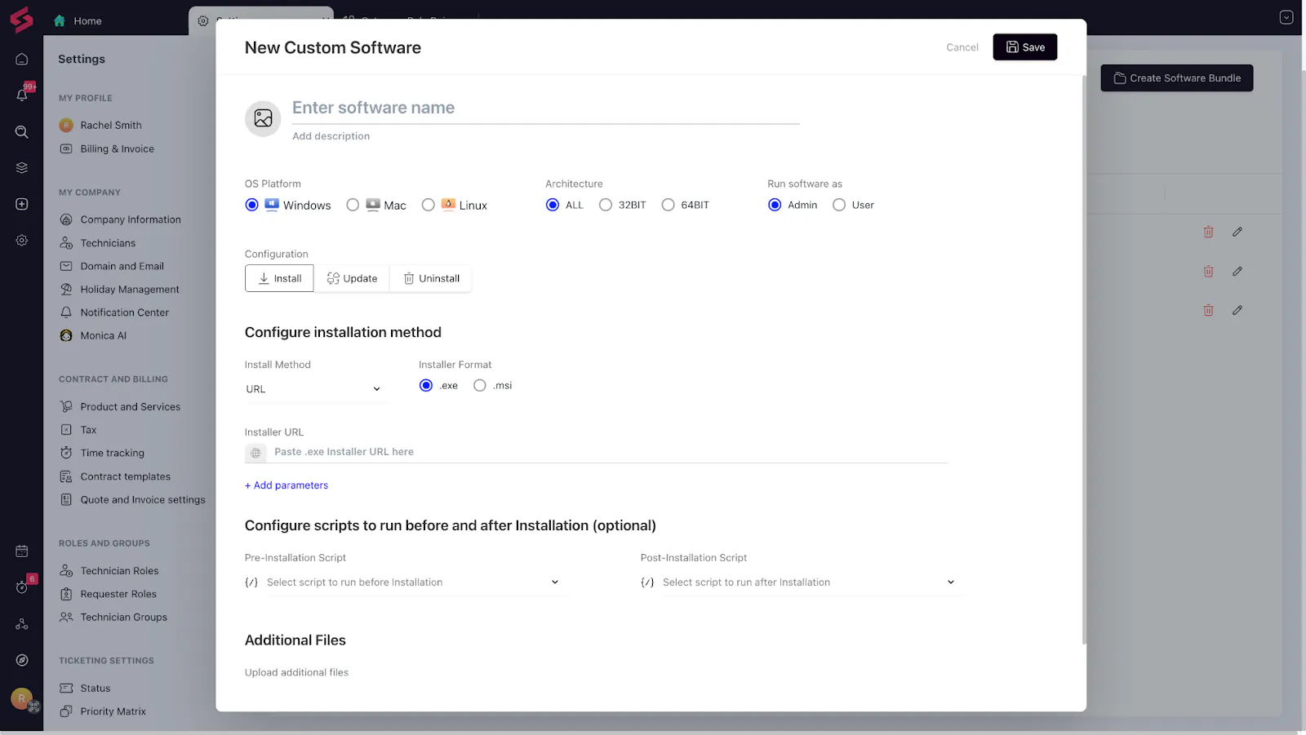Image resolution: width=1306 pixels, height=735 pixels.
Task: Click the Save button
Action: point(1024,47)
